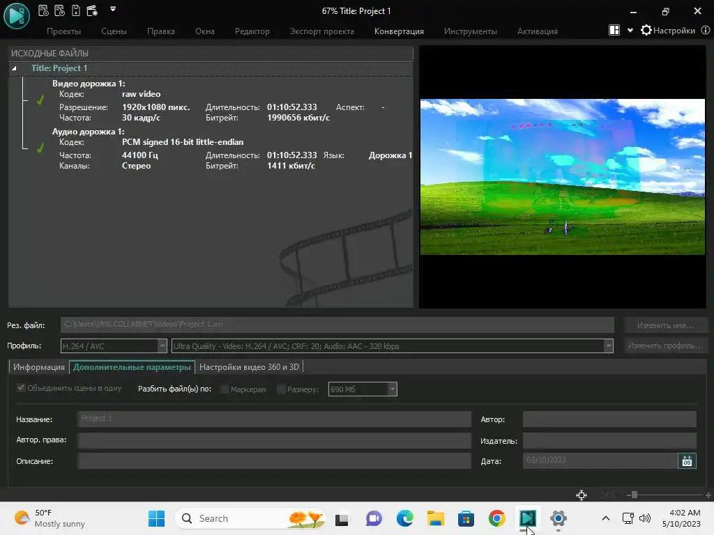
Task: Open the Инструменты menu tab
Action: (x=471, y=31)
